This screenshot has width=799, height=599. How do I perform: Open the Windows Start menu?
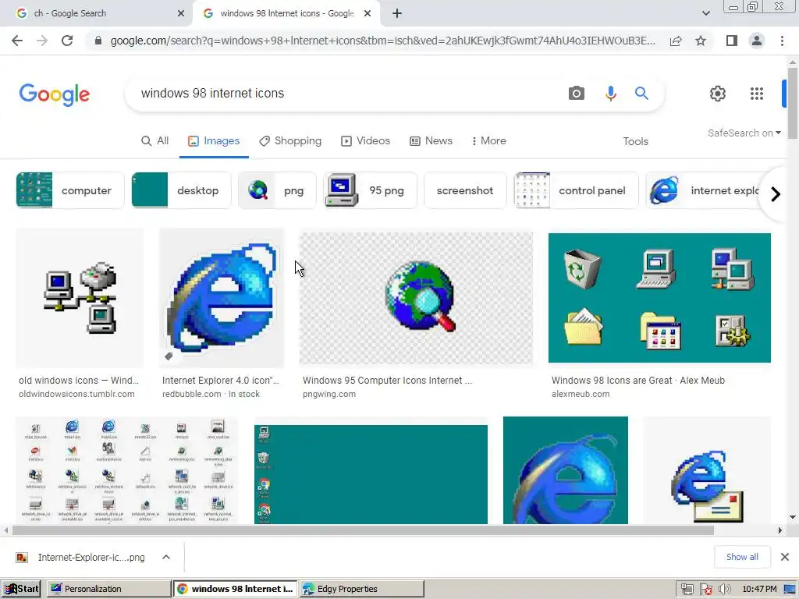click(x=21, y=589)
